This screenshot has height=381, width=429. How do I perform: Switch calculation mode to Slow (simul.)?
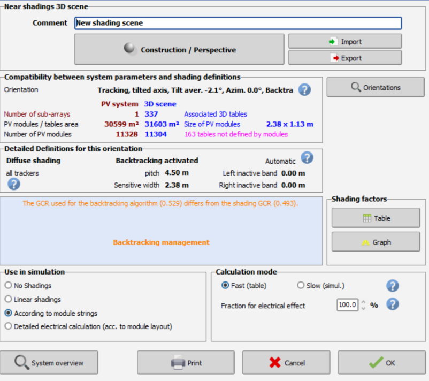(301, 286)
